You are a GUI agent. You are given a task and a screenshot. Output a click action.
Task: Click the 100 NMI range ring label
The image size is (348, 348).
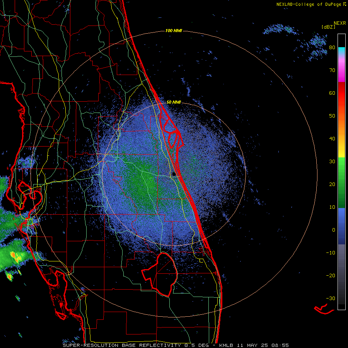[x=174, y=31]
